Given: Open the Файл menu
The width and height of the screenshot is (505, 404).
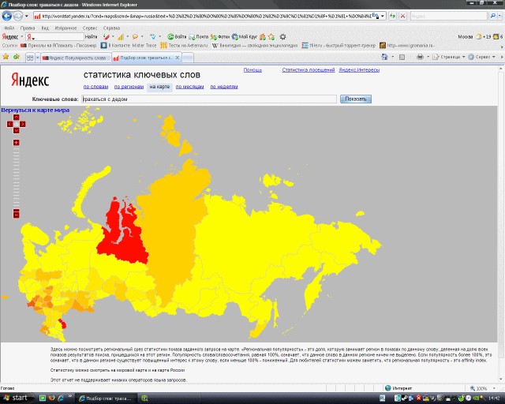Looking at the screenshot, I should pyautogui.click(x=9, y=28).
